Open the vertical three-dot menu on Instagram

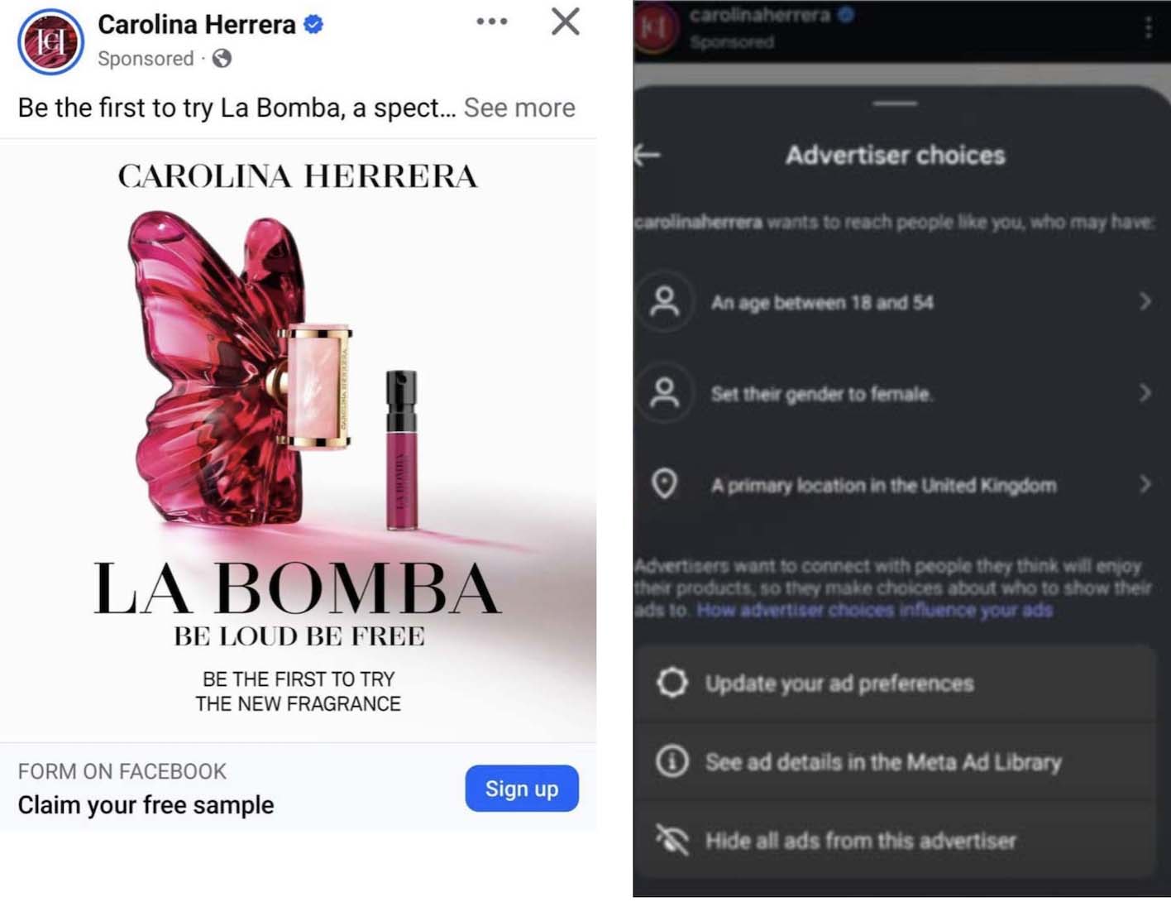point(1148,28)
